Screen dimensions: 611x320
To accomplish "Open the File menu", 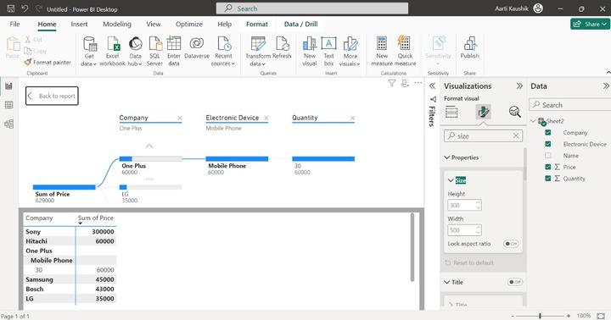I will coord(14,24).
